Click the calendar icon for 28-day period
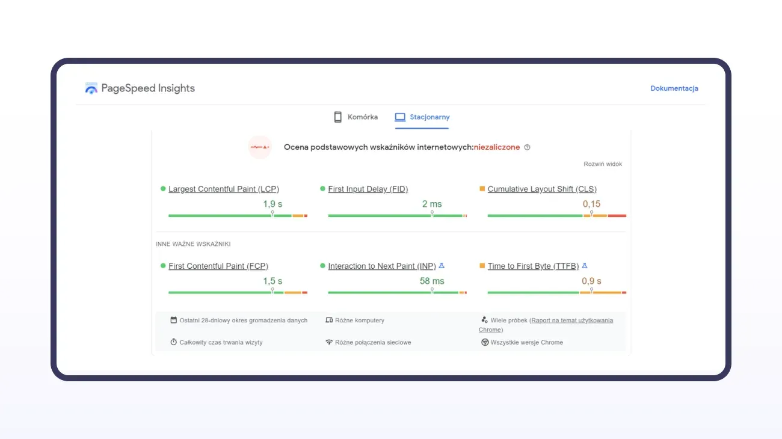Screen dimensions: 782x439 pos(174,320)
